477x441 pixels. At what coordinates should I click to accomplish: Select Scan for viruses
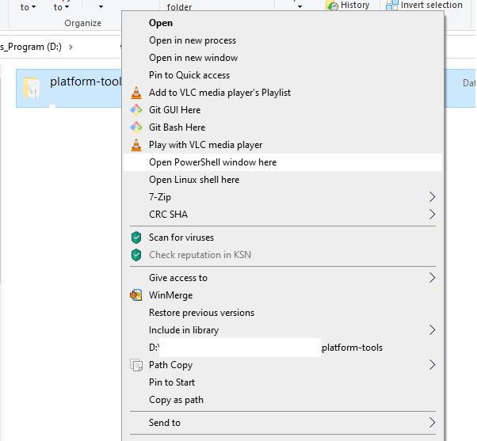[283, 238]
